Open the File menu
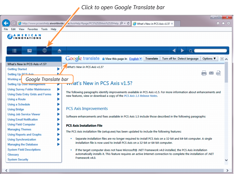The image size is (234, 174). point(6,29)
